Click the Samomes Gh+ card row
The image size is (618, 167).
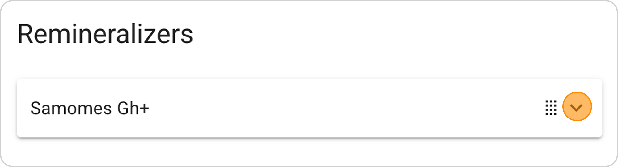(x=309, y=108)
